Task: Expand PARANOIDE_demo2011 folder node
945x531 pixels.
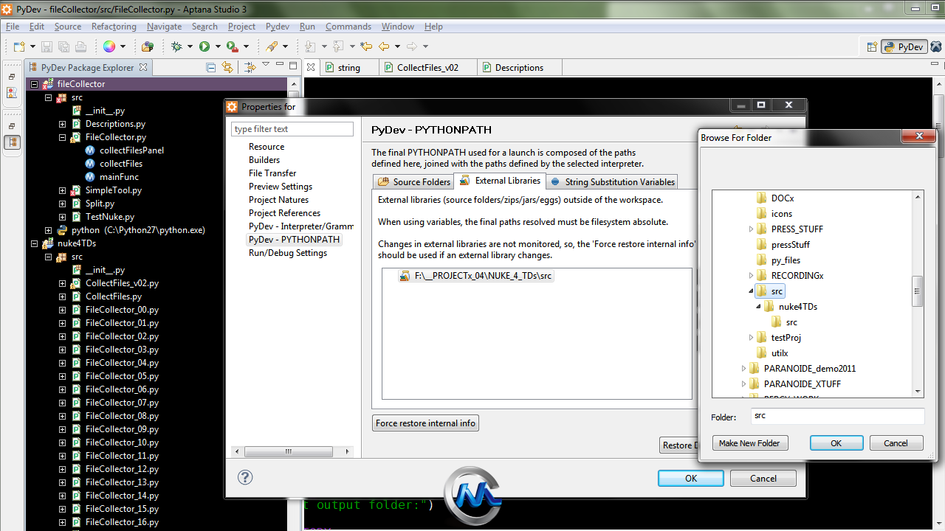Action: 744,369
